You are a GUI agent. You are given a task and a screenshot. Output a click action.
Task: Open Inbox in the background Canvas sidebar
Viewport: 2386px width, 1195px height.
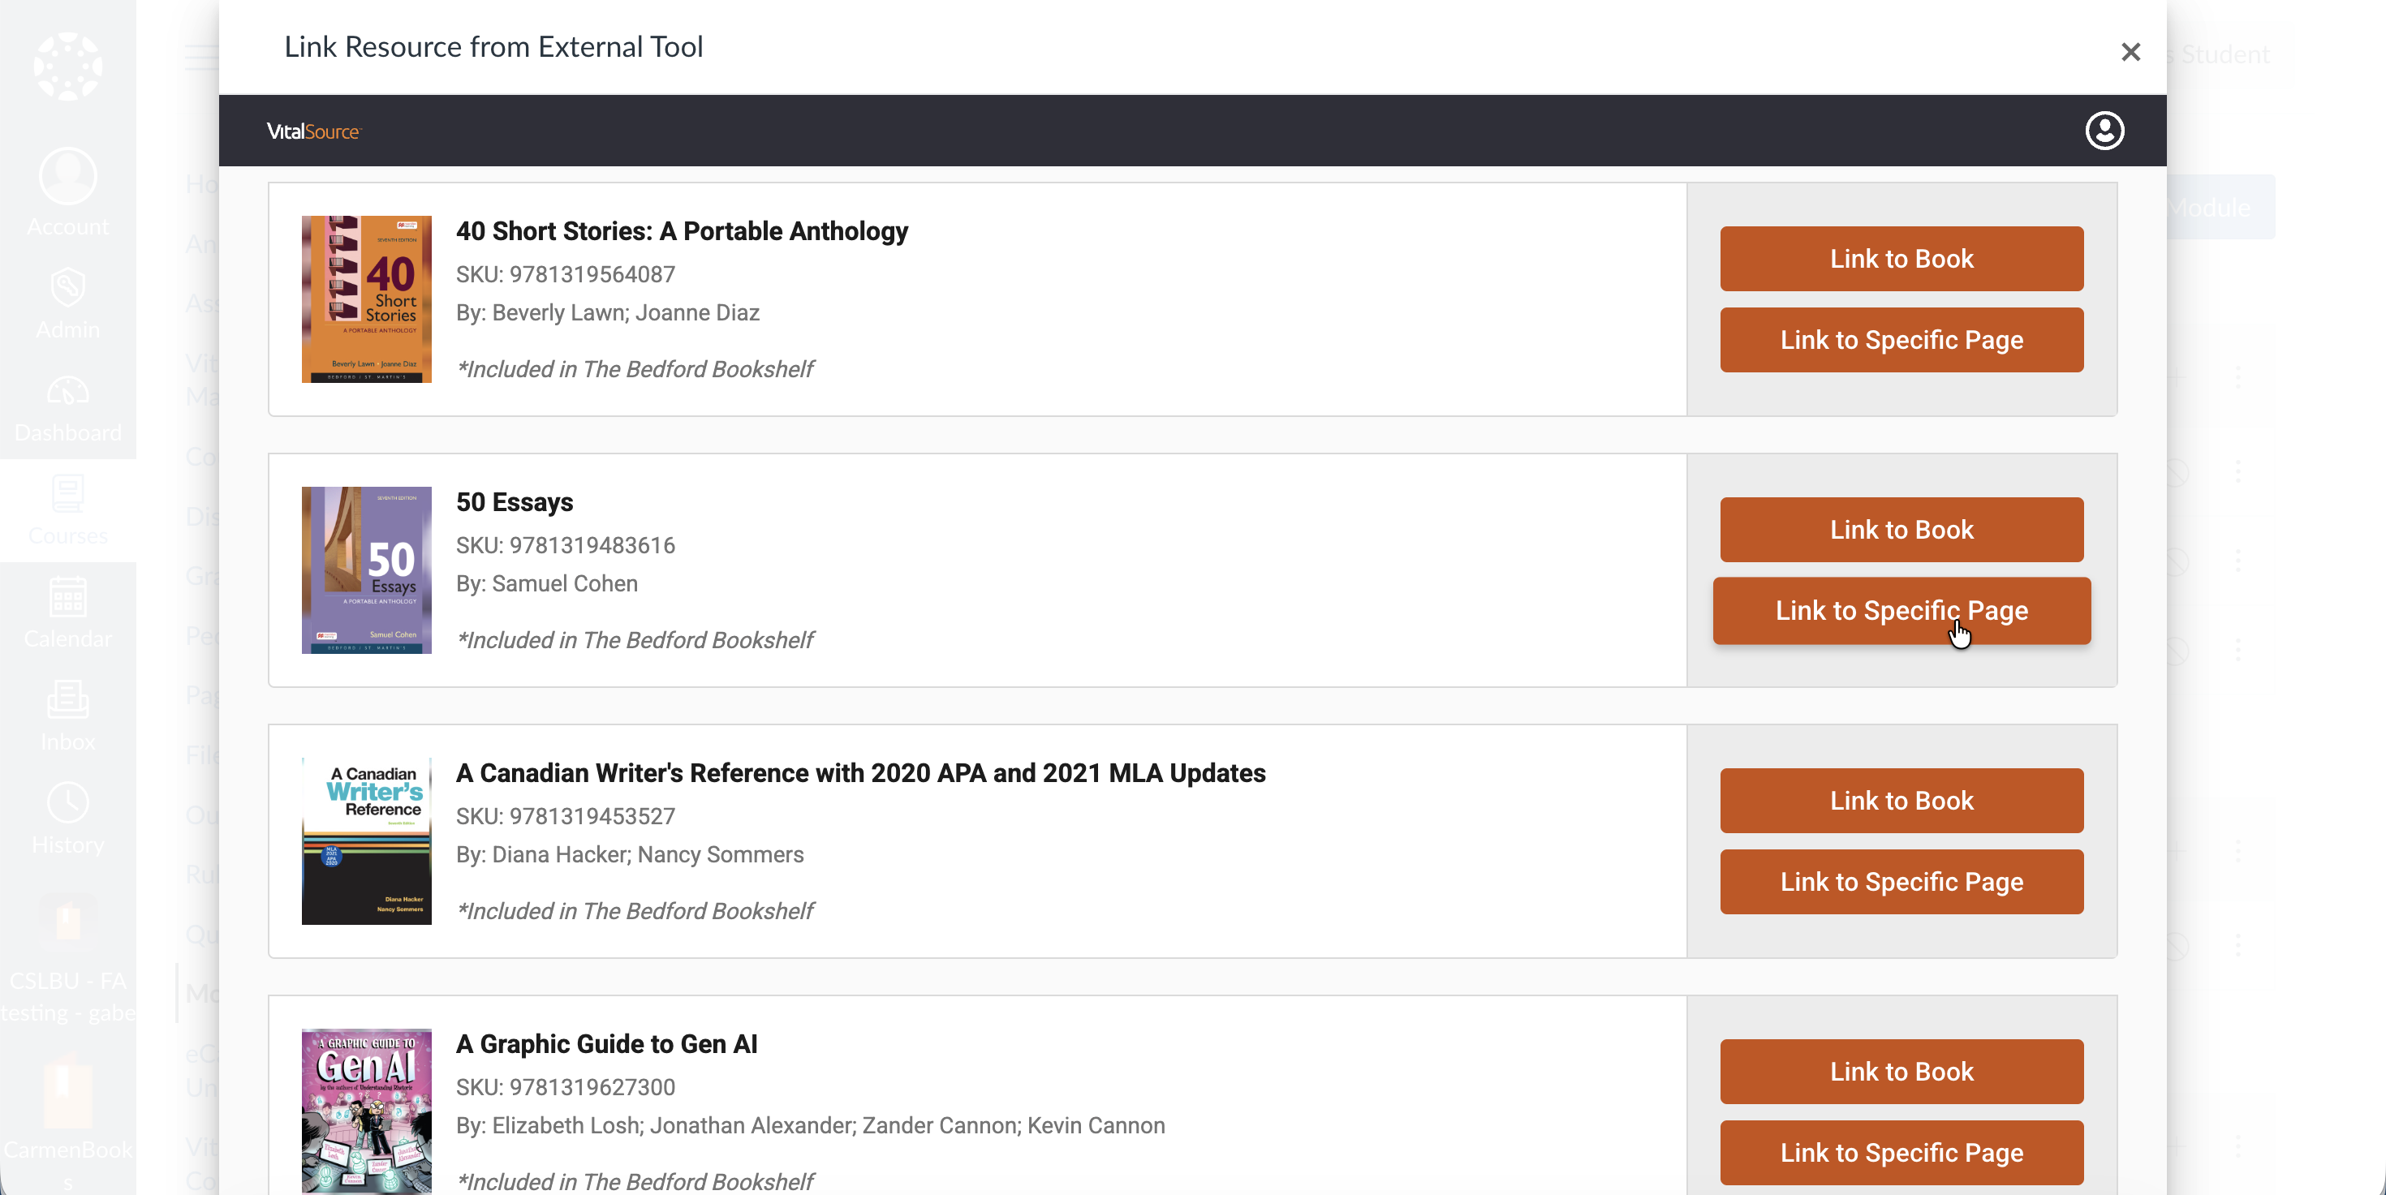67,716
